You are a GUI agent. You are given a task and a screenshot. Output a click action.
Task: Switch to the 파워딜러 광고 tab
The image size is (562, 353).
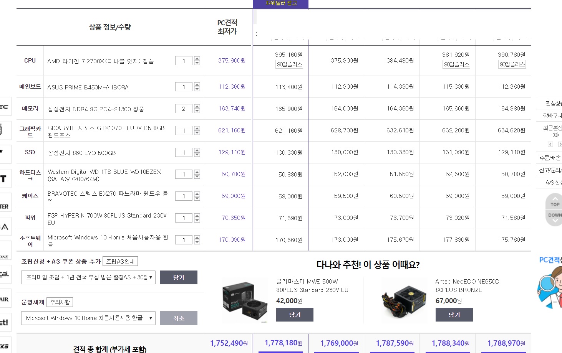281,3
